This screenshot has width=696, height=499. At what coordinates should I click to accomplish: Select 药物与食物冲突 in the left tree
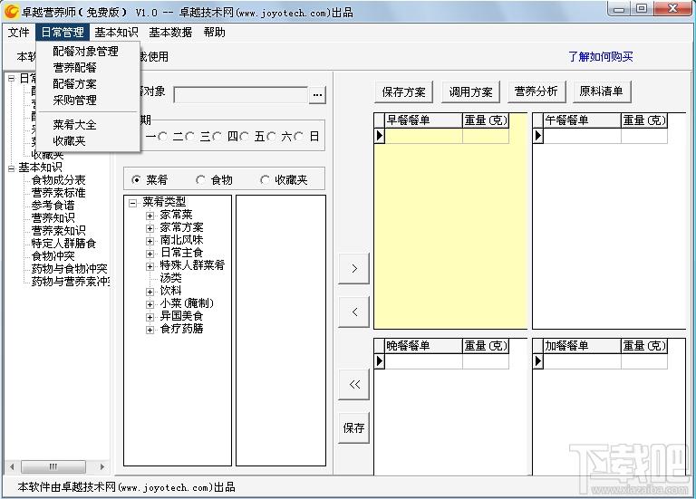[69, 269]
